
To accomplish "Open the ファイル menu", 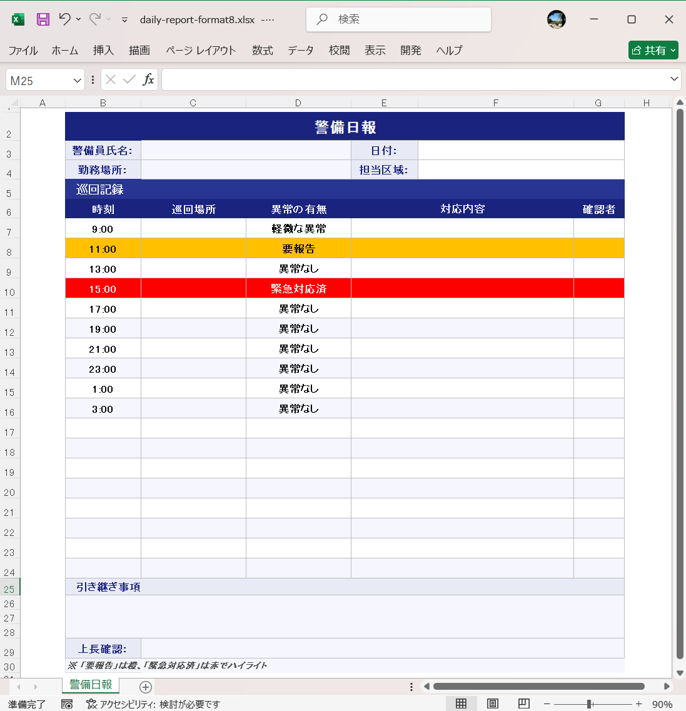I will tap(23, 50).
